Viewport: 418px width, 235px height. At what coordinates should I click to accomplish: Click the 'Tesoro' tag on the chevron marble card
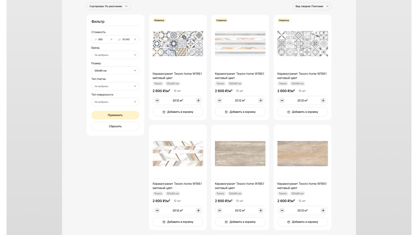pyautogui.click(x=158, y=194)
